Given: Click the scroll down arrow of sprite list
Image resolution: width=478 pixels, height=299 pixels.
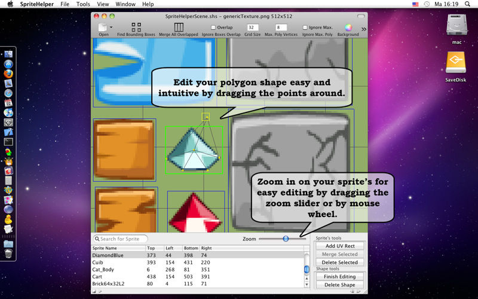Looking at the screenshot, I should 307,285.
